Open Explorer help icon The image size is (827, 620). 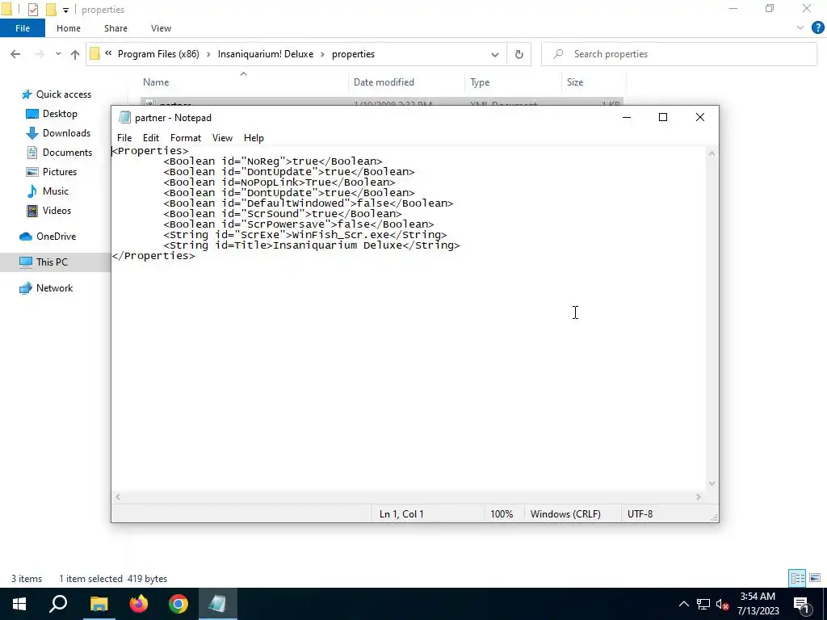pyautogui.click(x=817, y=28)
